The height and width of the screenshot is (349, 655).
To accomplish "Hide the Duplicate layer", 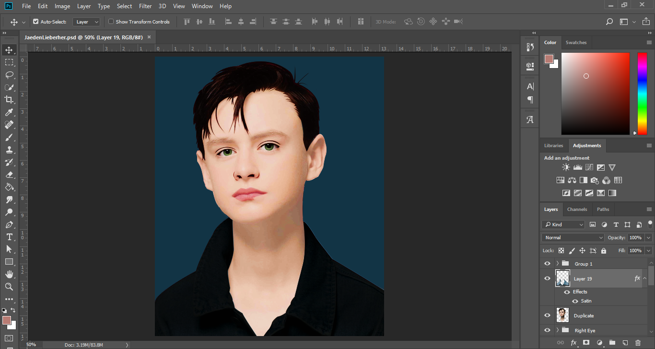I will point(547,315).
